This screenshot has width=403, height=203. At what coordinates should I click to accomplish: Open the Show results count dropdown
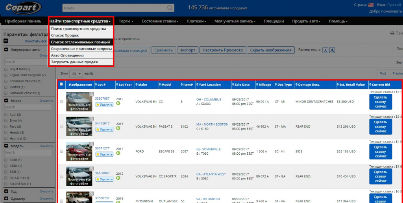[76, 73]
